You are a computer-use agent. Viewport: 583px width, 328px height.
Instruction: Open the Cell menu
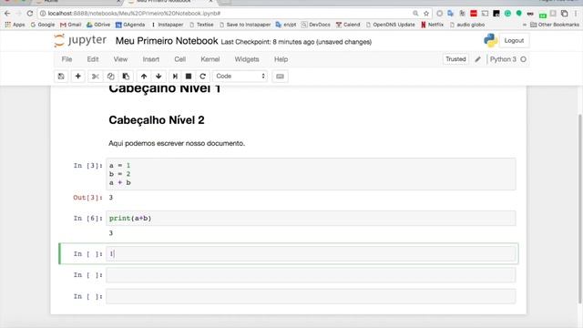(x=180, y=59)
